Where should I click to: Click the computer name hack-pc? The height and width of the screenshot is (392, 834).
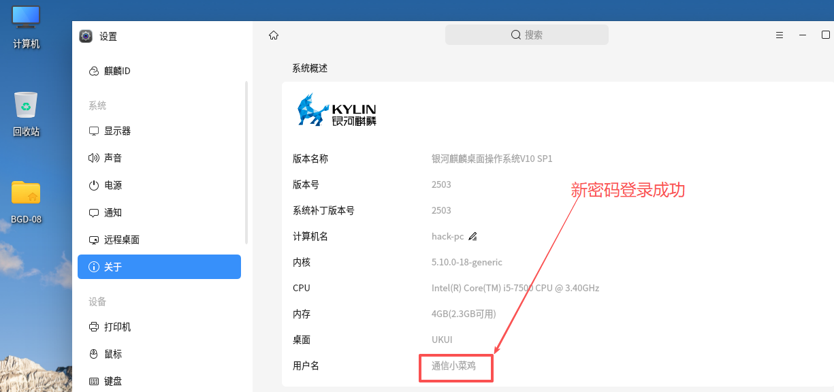click(x=447, y=236)
